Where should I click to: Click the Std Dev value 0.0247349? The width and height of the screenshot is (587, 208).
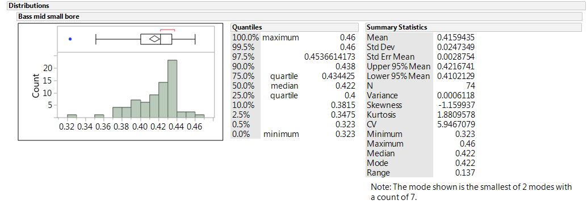(x=456, y=48)
